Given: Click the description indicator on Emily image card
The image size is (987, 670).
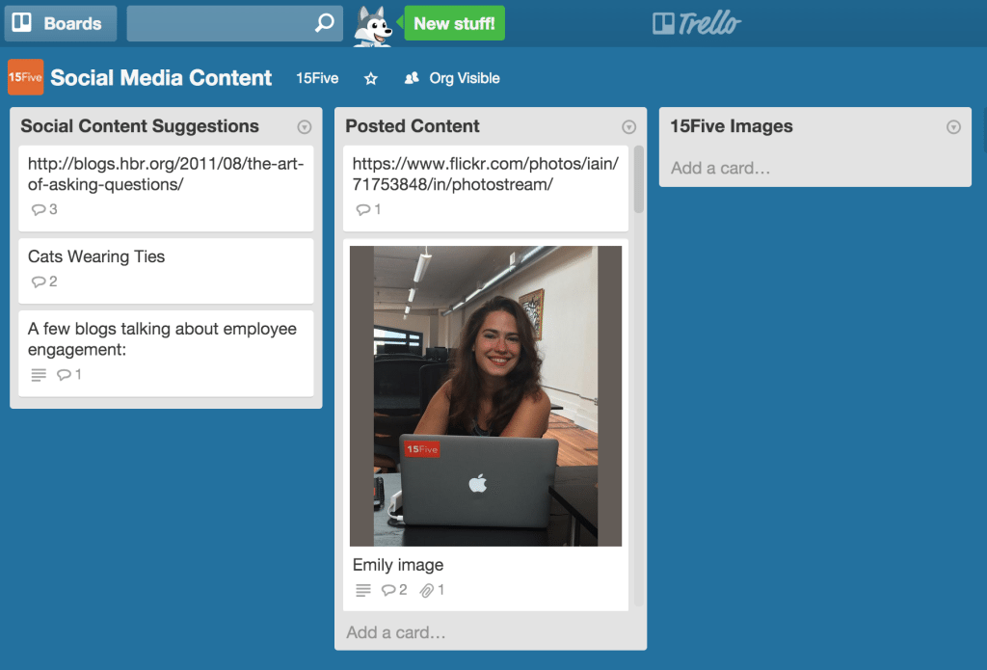Looking at the screenshot, I should [x=362, y=589].
